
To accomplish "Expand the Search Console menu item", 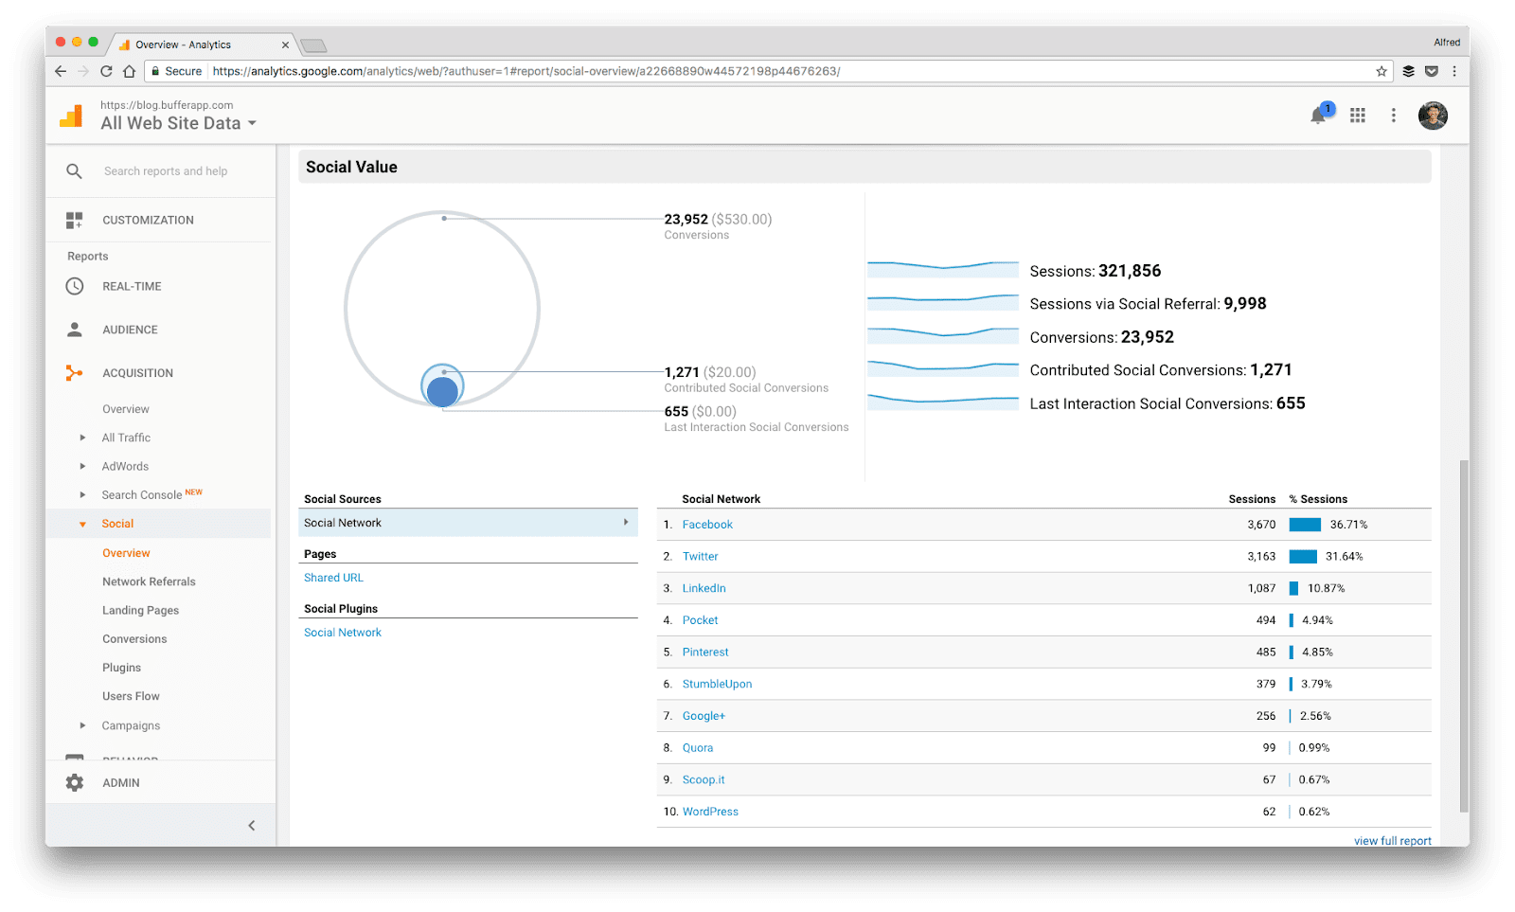I will pos(82,494).
